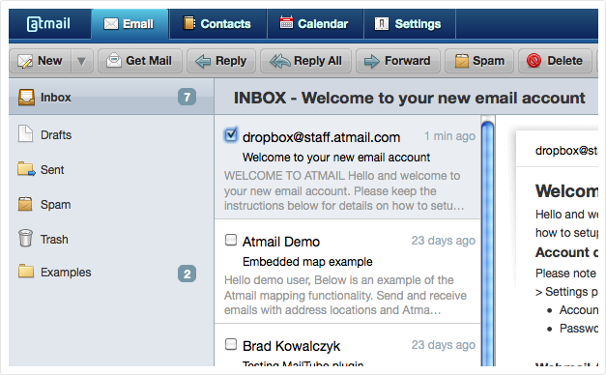Click the Spam box icon in toolbar
Screen dimensions: 606x375
[x=461, y=61]
